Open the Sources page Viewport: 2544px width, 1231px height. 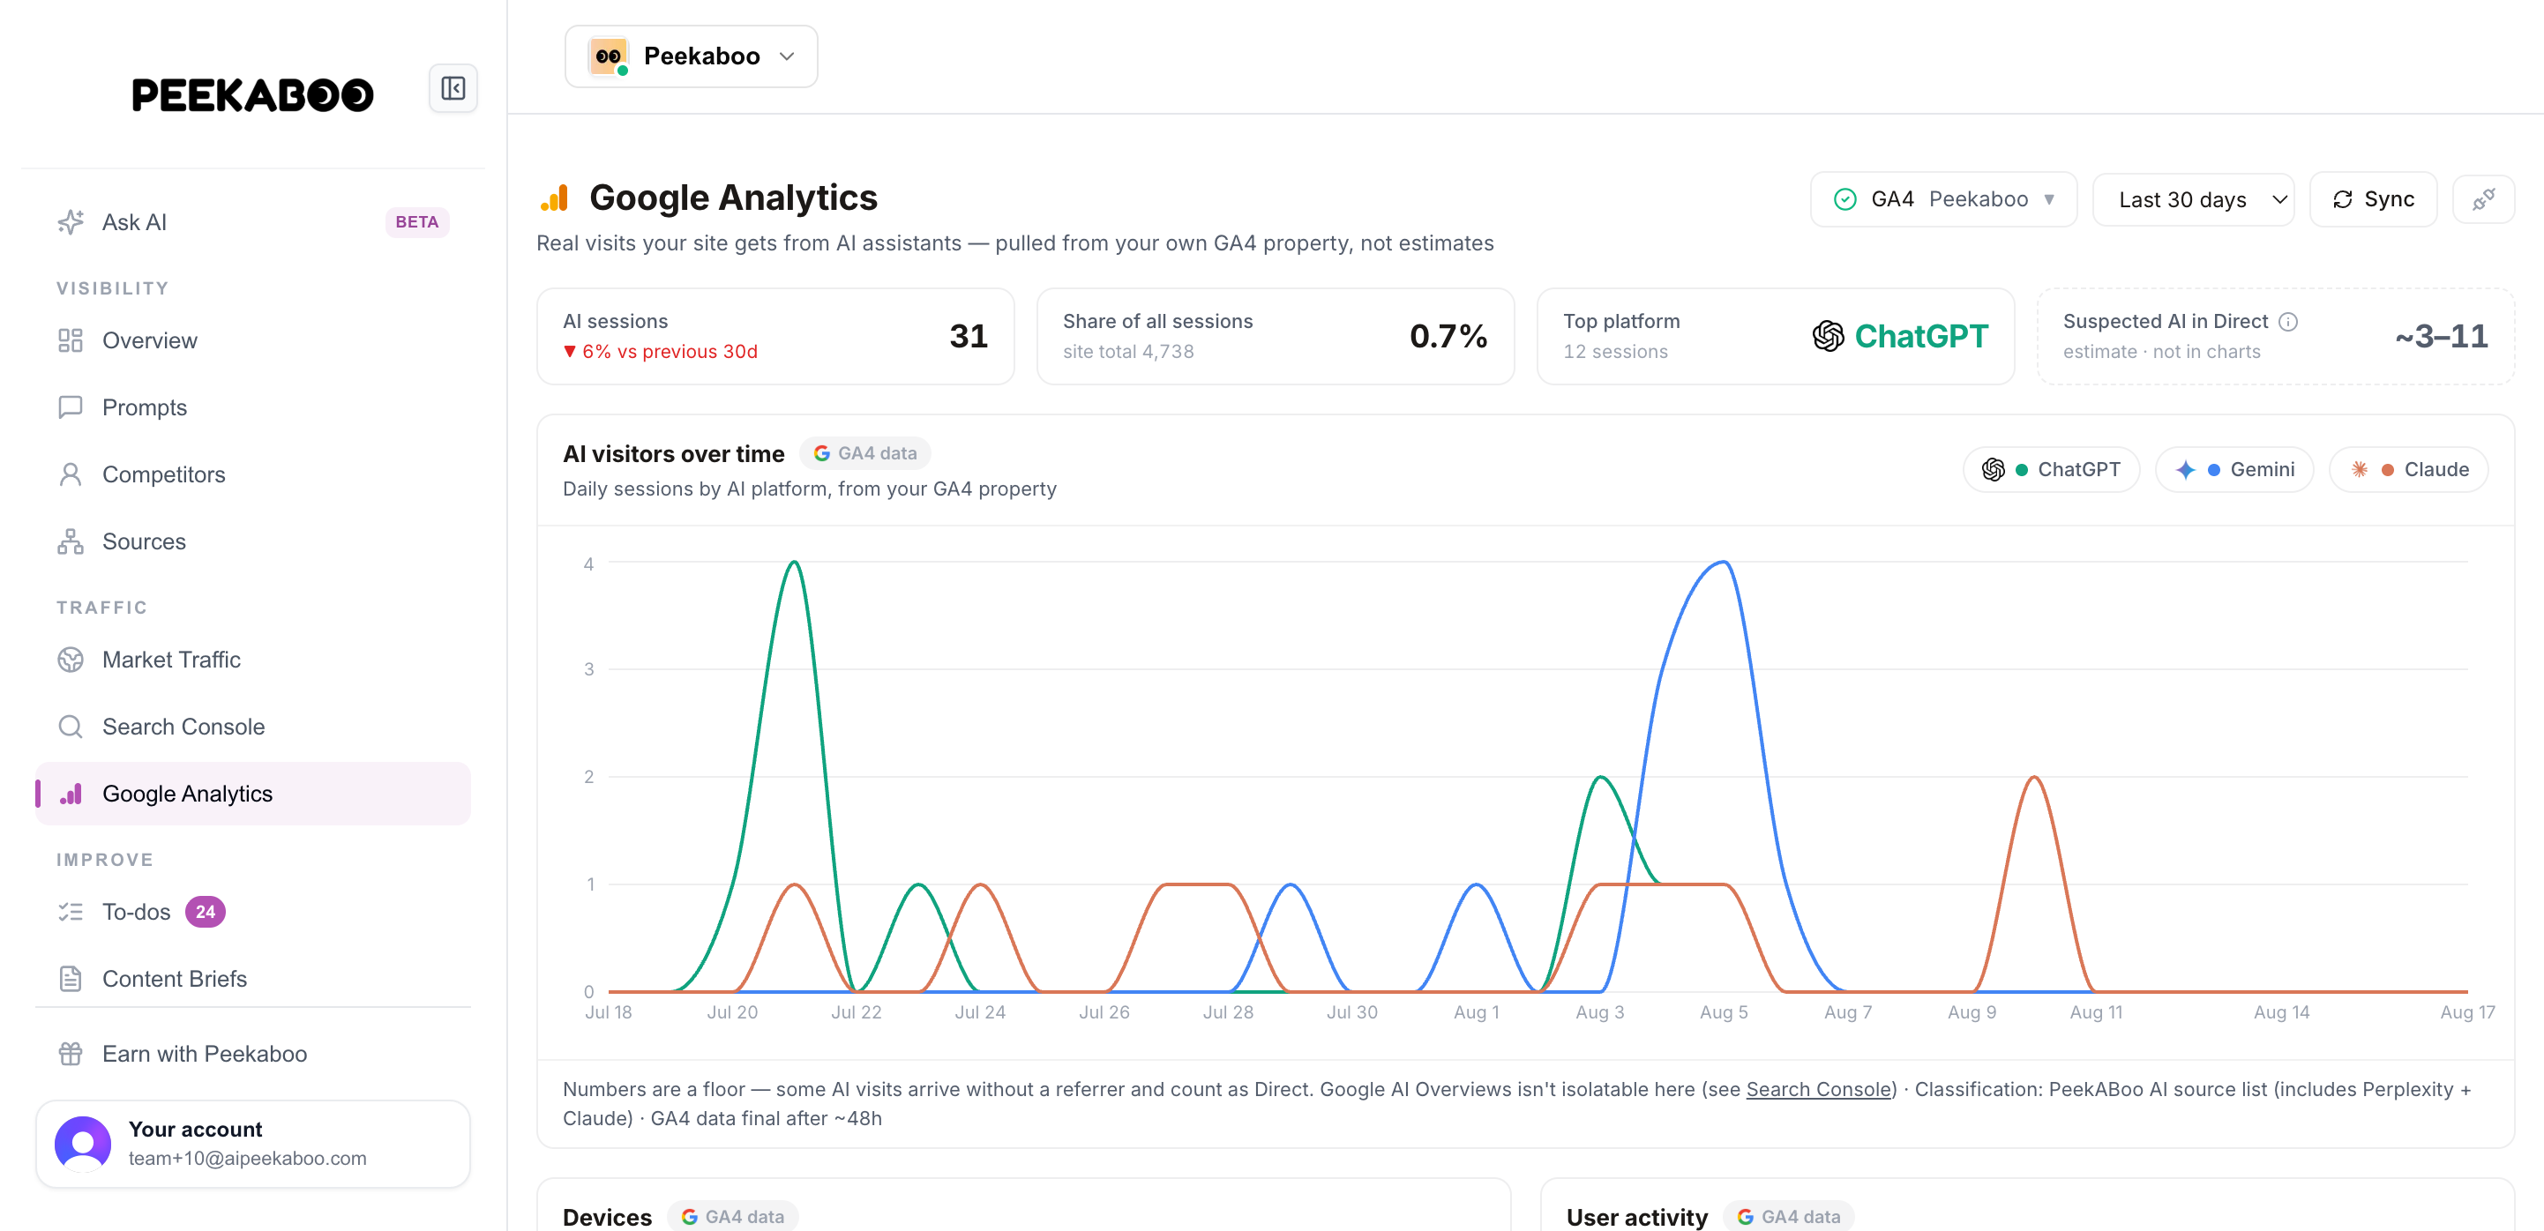(x=253, y=542)
